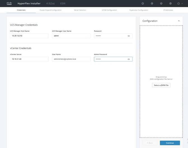Viewport: 188px width, 148px height.
Task: Switch to UCSM Configuration tab
Action: click(109, 10)
